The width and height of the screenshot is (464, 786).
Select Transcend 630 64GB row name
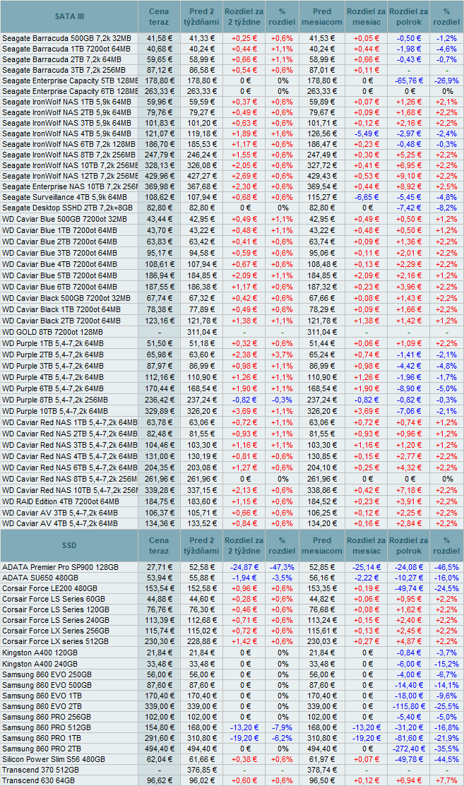click(38, 780)
